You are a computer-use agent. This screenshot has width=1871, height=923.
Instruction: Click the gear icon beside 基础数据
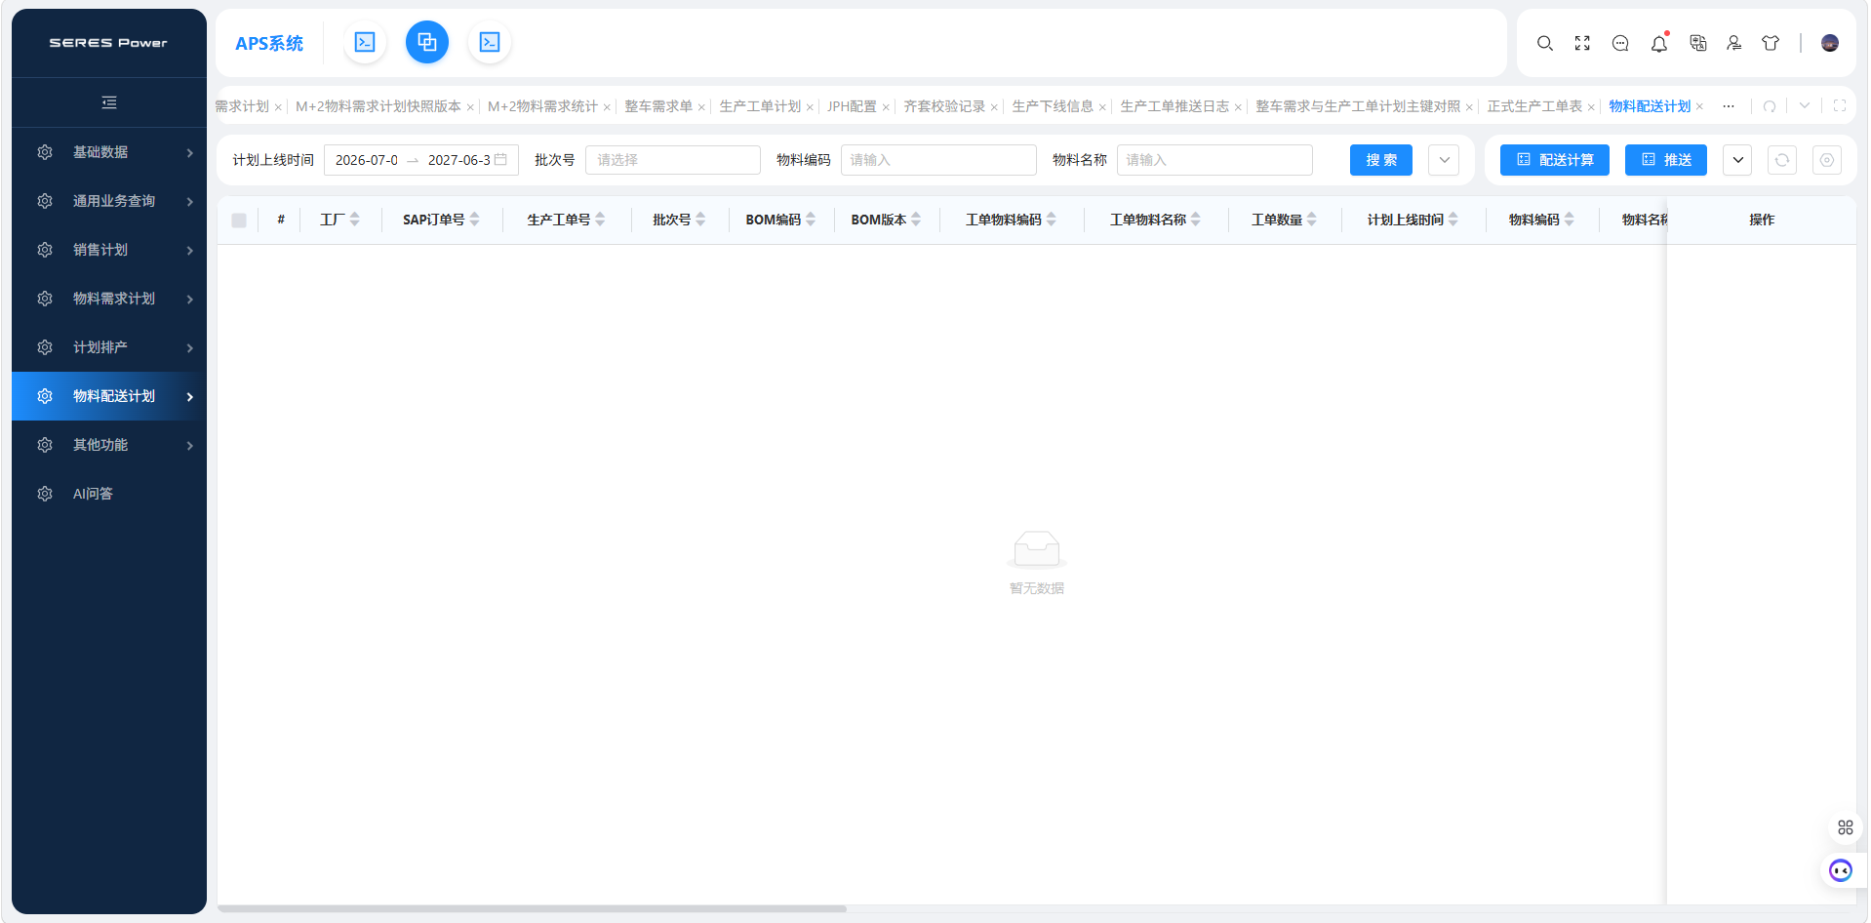pyautogui.click(x=45, y=152)
